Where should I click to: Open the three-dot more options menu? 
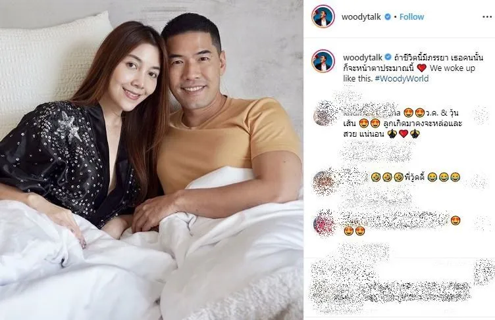point(487,17)
